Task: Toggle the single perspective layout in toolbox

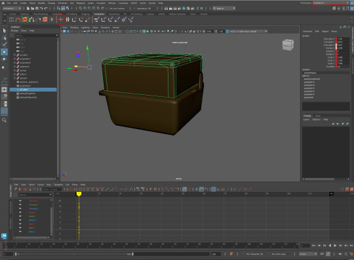Action: coord(5,90)
